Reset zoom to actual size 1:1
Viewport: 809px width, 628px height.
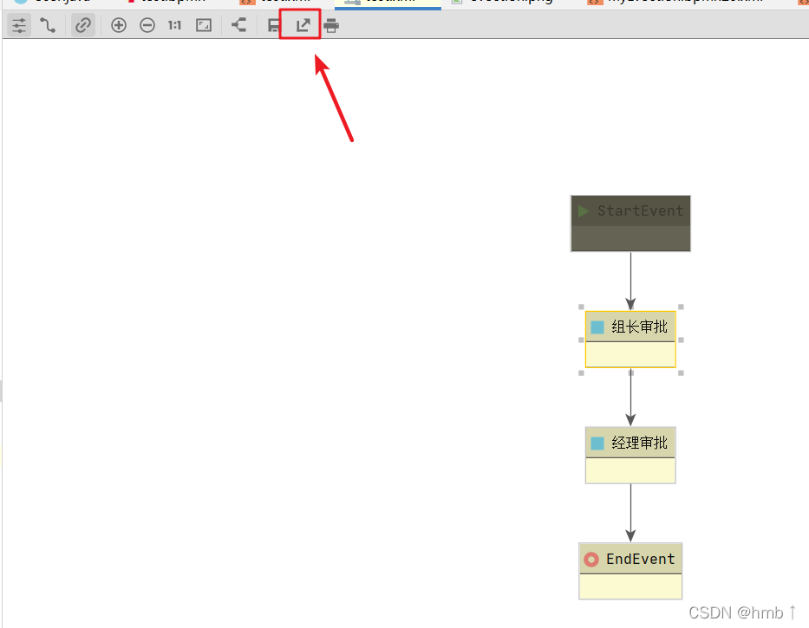(x=175, y=25)
